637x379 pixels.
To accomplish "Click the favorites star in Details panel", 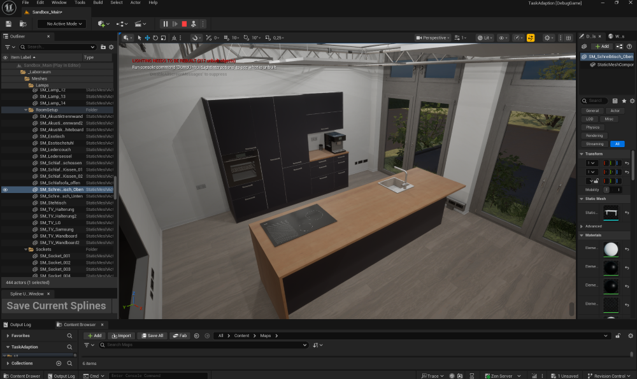I will click(x=624, y=101).
